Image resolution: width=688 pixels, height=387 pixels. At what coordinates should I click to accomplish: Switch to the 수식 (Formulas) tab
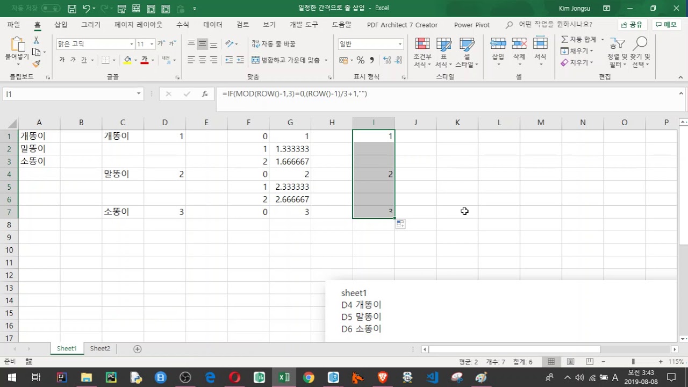[x=183, y=25]
